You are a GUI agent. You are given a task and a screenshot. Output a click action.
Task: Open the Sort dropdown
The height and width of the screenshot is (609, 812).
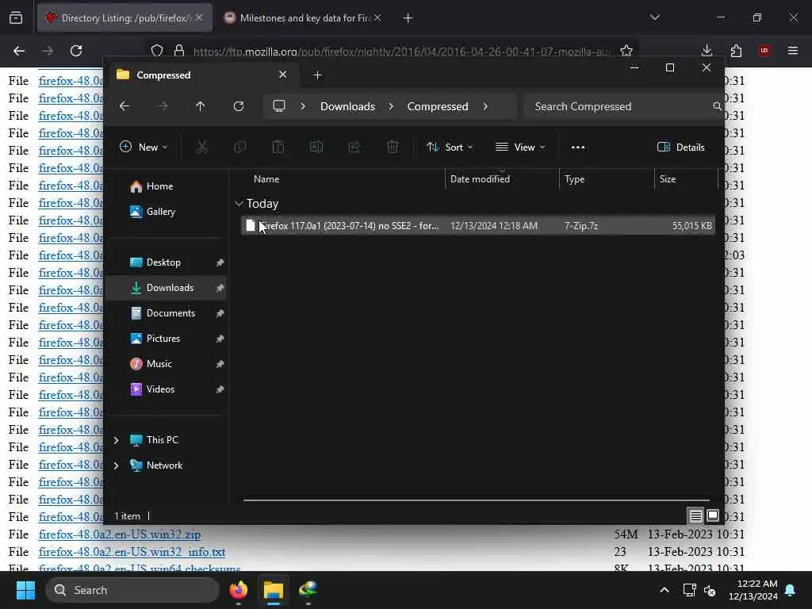pos(450,147)
